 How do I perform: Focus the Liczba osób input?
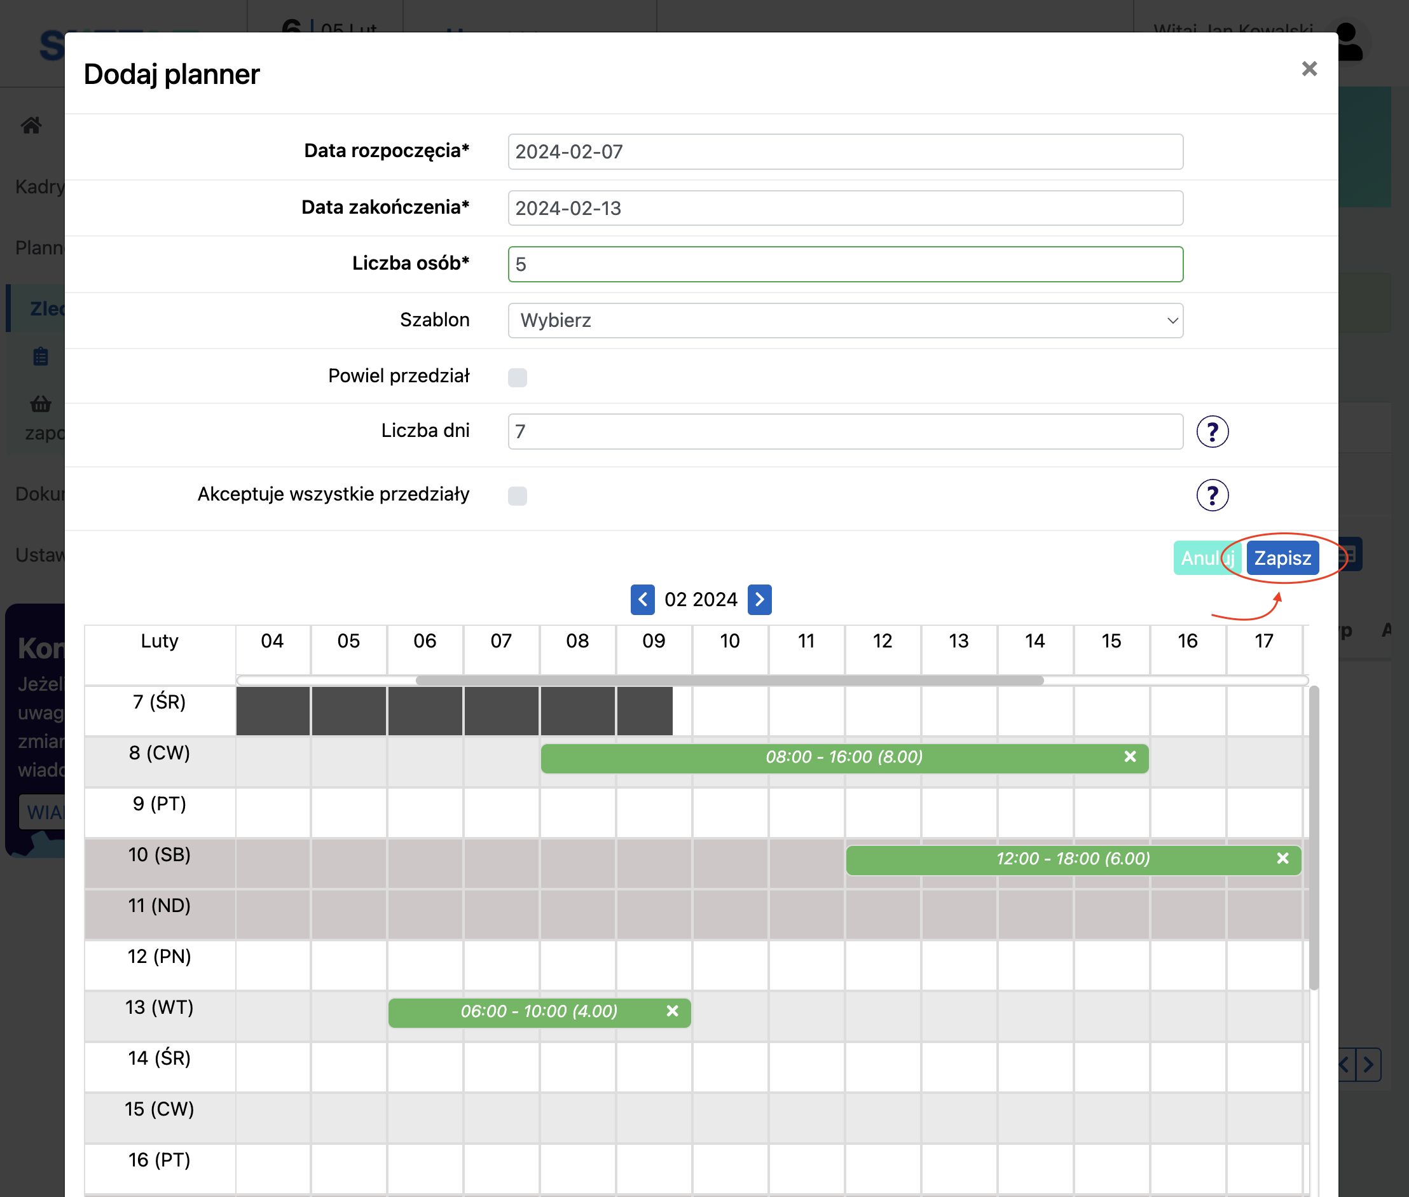(844, 264)
